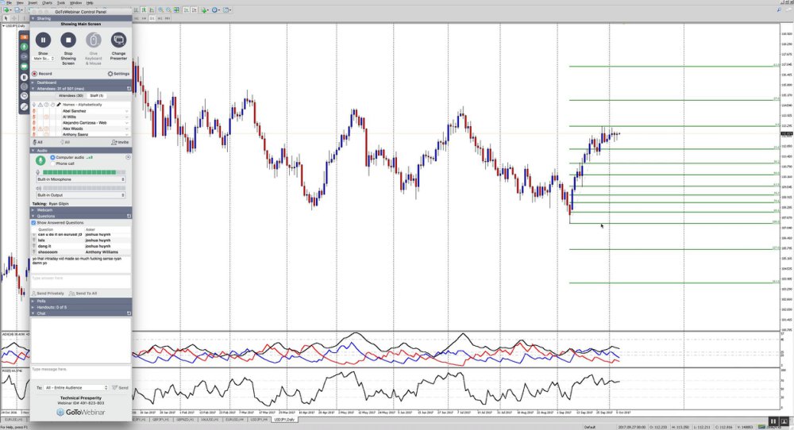Pause screen sharing in GoToWebinar panel
Screen dimensions: 794x430
pos(43,40)
